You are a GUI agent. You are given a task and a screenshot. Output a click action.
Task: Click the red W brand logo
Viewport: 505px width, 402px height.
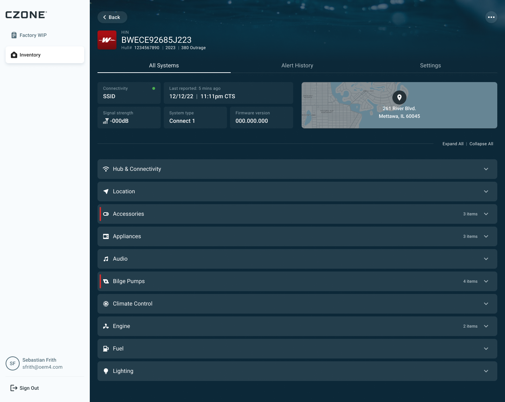click(107, 40)
